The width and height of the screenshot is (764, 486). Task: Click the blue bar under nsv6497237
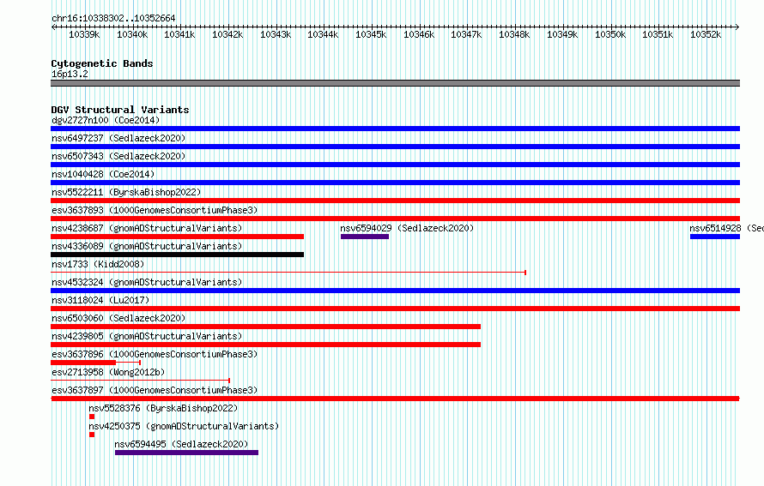click(x=395, y=147)
